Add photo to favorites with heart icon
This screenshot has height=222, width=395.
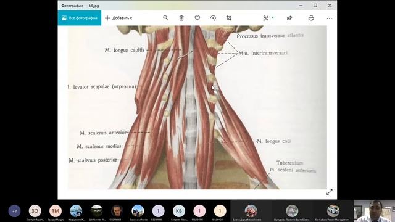tap(197, 18)
